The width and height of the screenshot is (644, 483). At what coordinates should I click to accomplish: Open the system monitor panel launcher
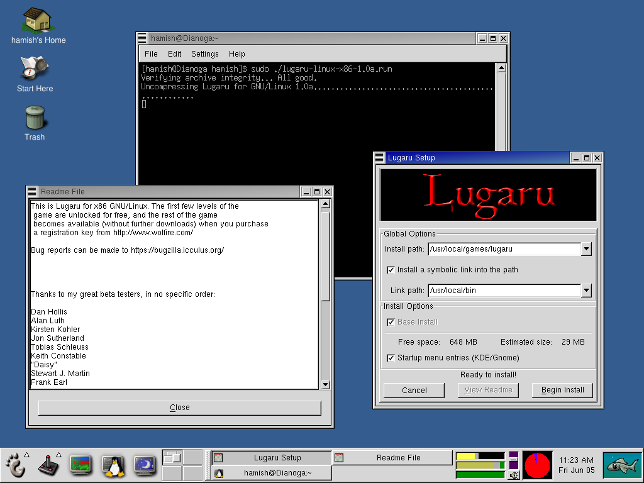tap(80, 465)
